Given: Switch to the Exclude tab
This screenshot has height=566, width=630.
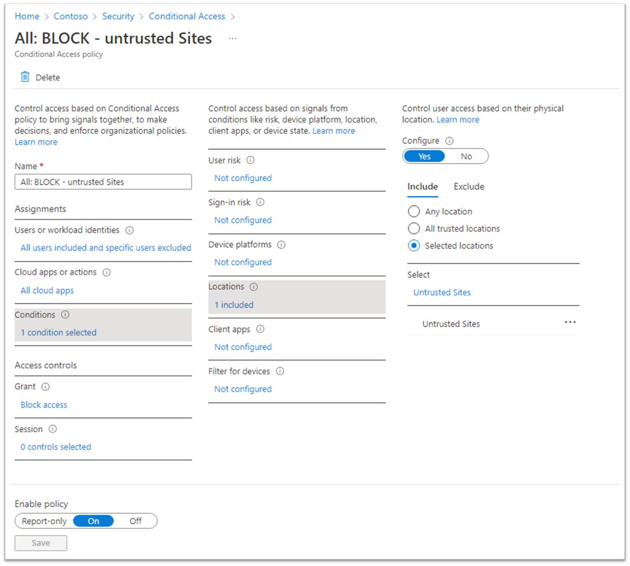Looking at the screenshot, I should 469,187.
